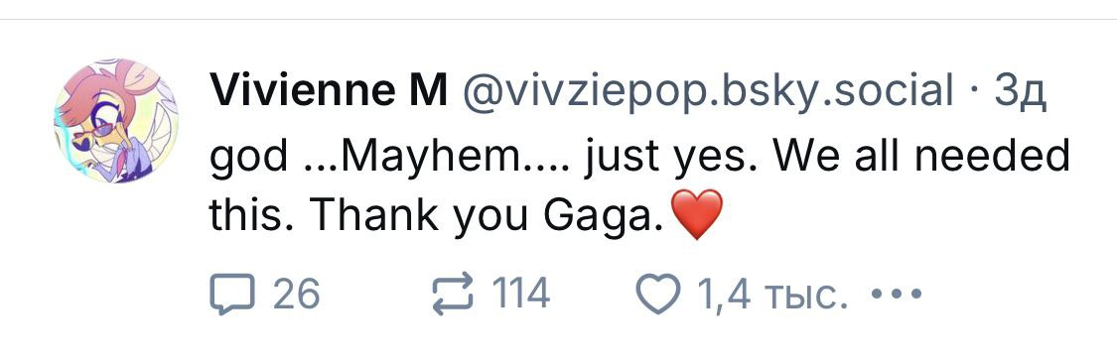Open the three-dot more options menu
The height and width of the screenshot is (360, 1117).
897,293
